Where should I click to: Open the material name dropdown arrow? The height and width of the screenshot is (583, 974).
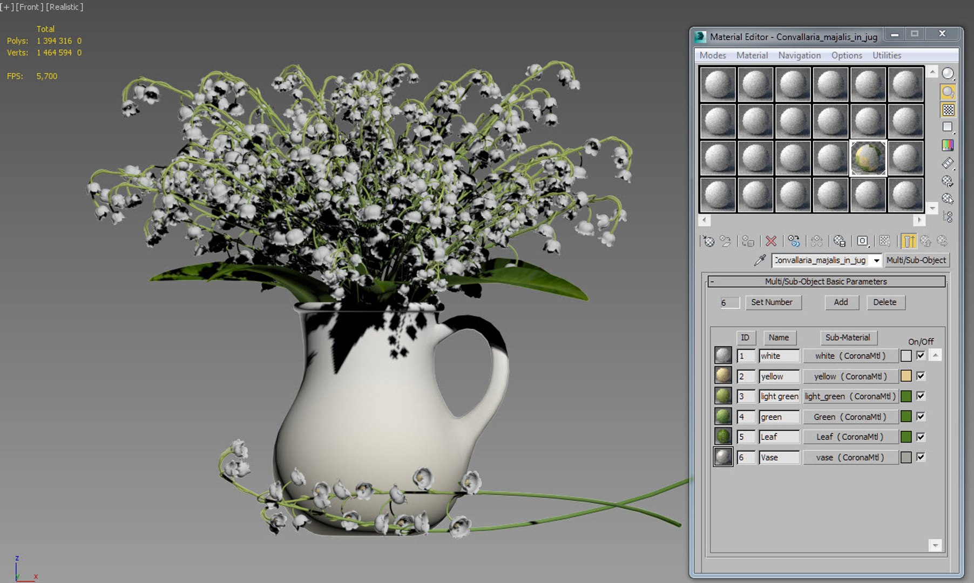(x=876, y=260)
